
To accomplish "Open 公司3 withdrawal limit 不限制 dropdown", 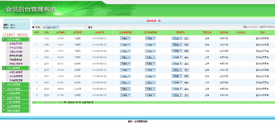I will point(177,51).
